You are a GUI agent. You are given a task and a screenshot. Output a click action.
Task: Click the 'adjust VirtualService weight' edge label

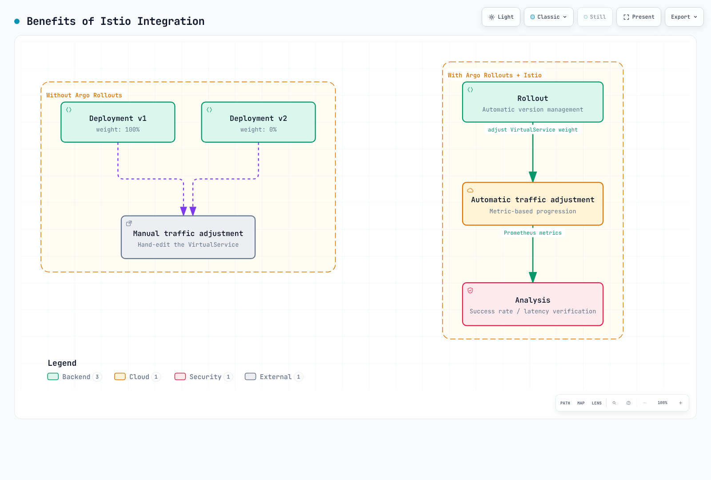coord(533,130)
